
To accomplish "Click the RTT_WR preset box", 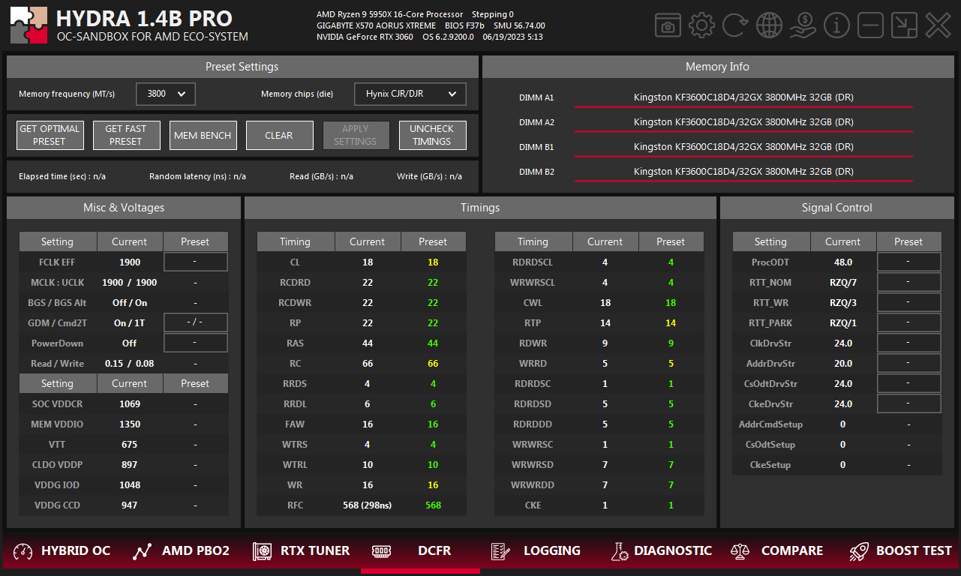I will pos(908,302).
